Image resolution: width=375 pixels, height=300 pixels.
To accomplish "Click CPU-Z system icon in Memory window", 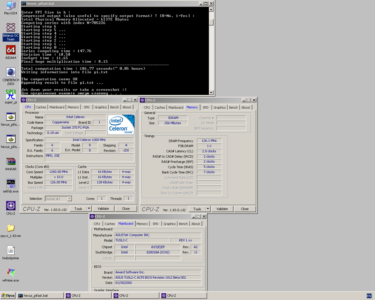I will point(142,100).
